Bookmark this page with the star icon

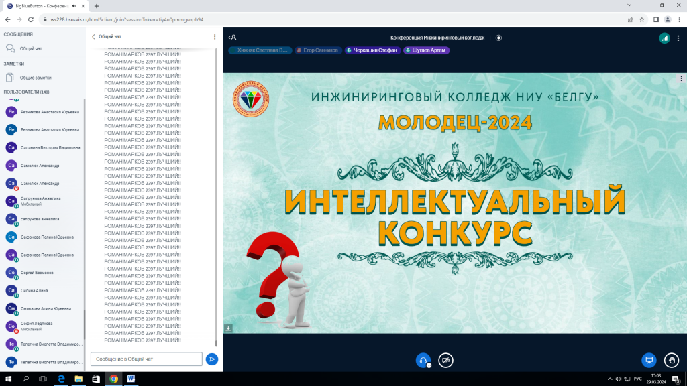pyautogui.click(x=642, y=19)
